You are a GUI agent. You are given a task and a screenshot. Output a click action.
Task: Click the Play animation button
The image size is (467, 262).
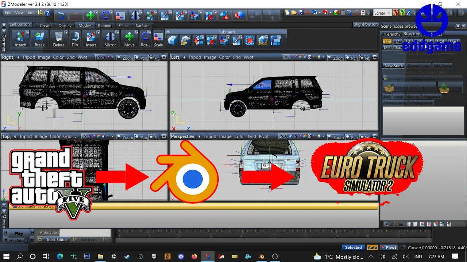click(19, 233)
